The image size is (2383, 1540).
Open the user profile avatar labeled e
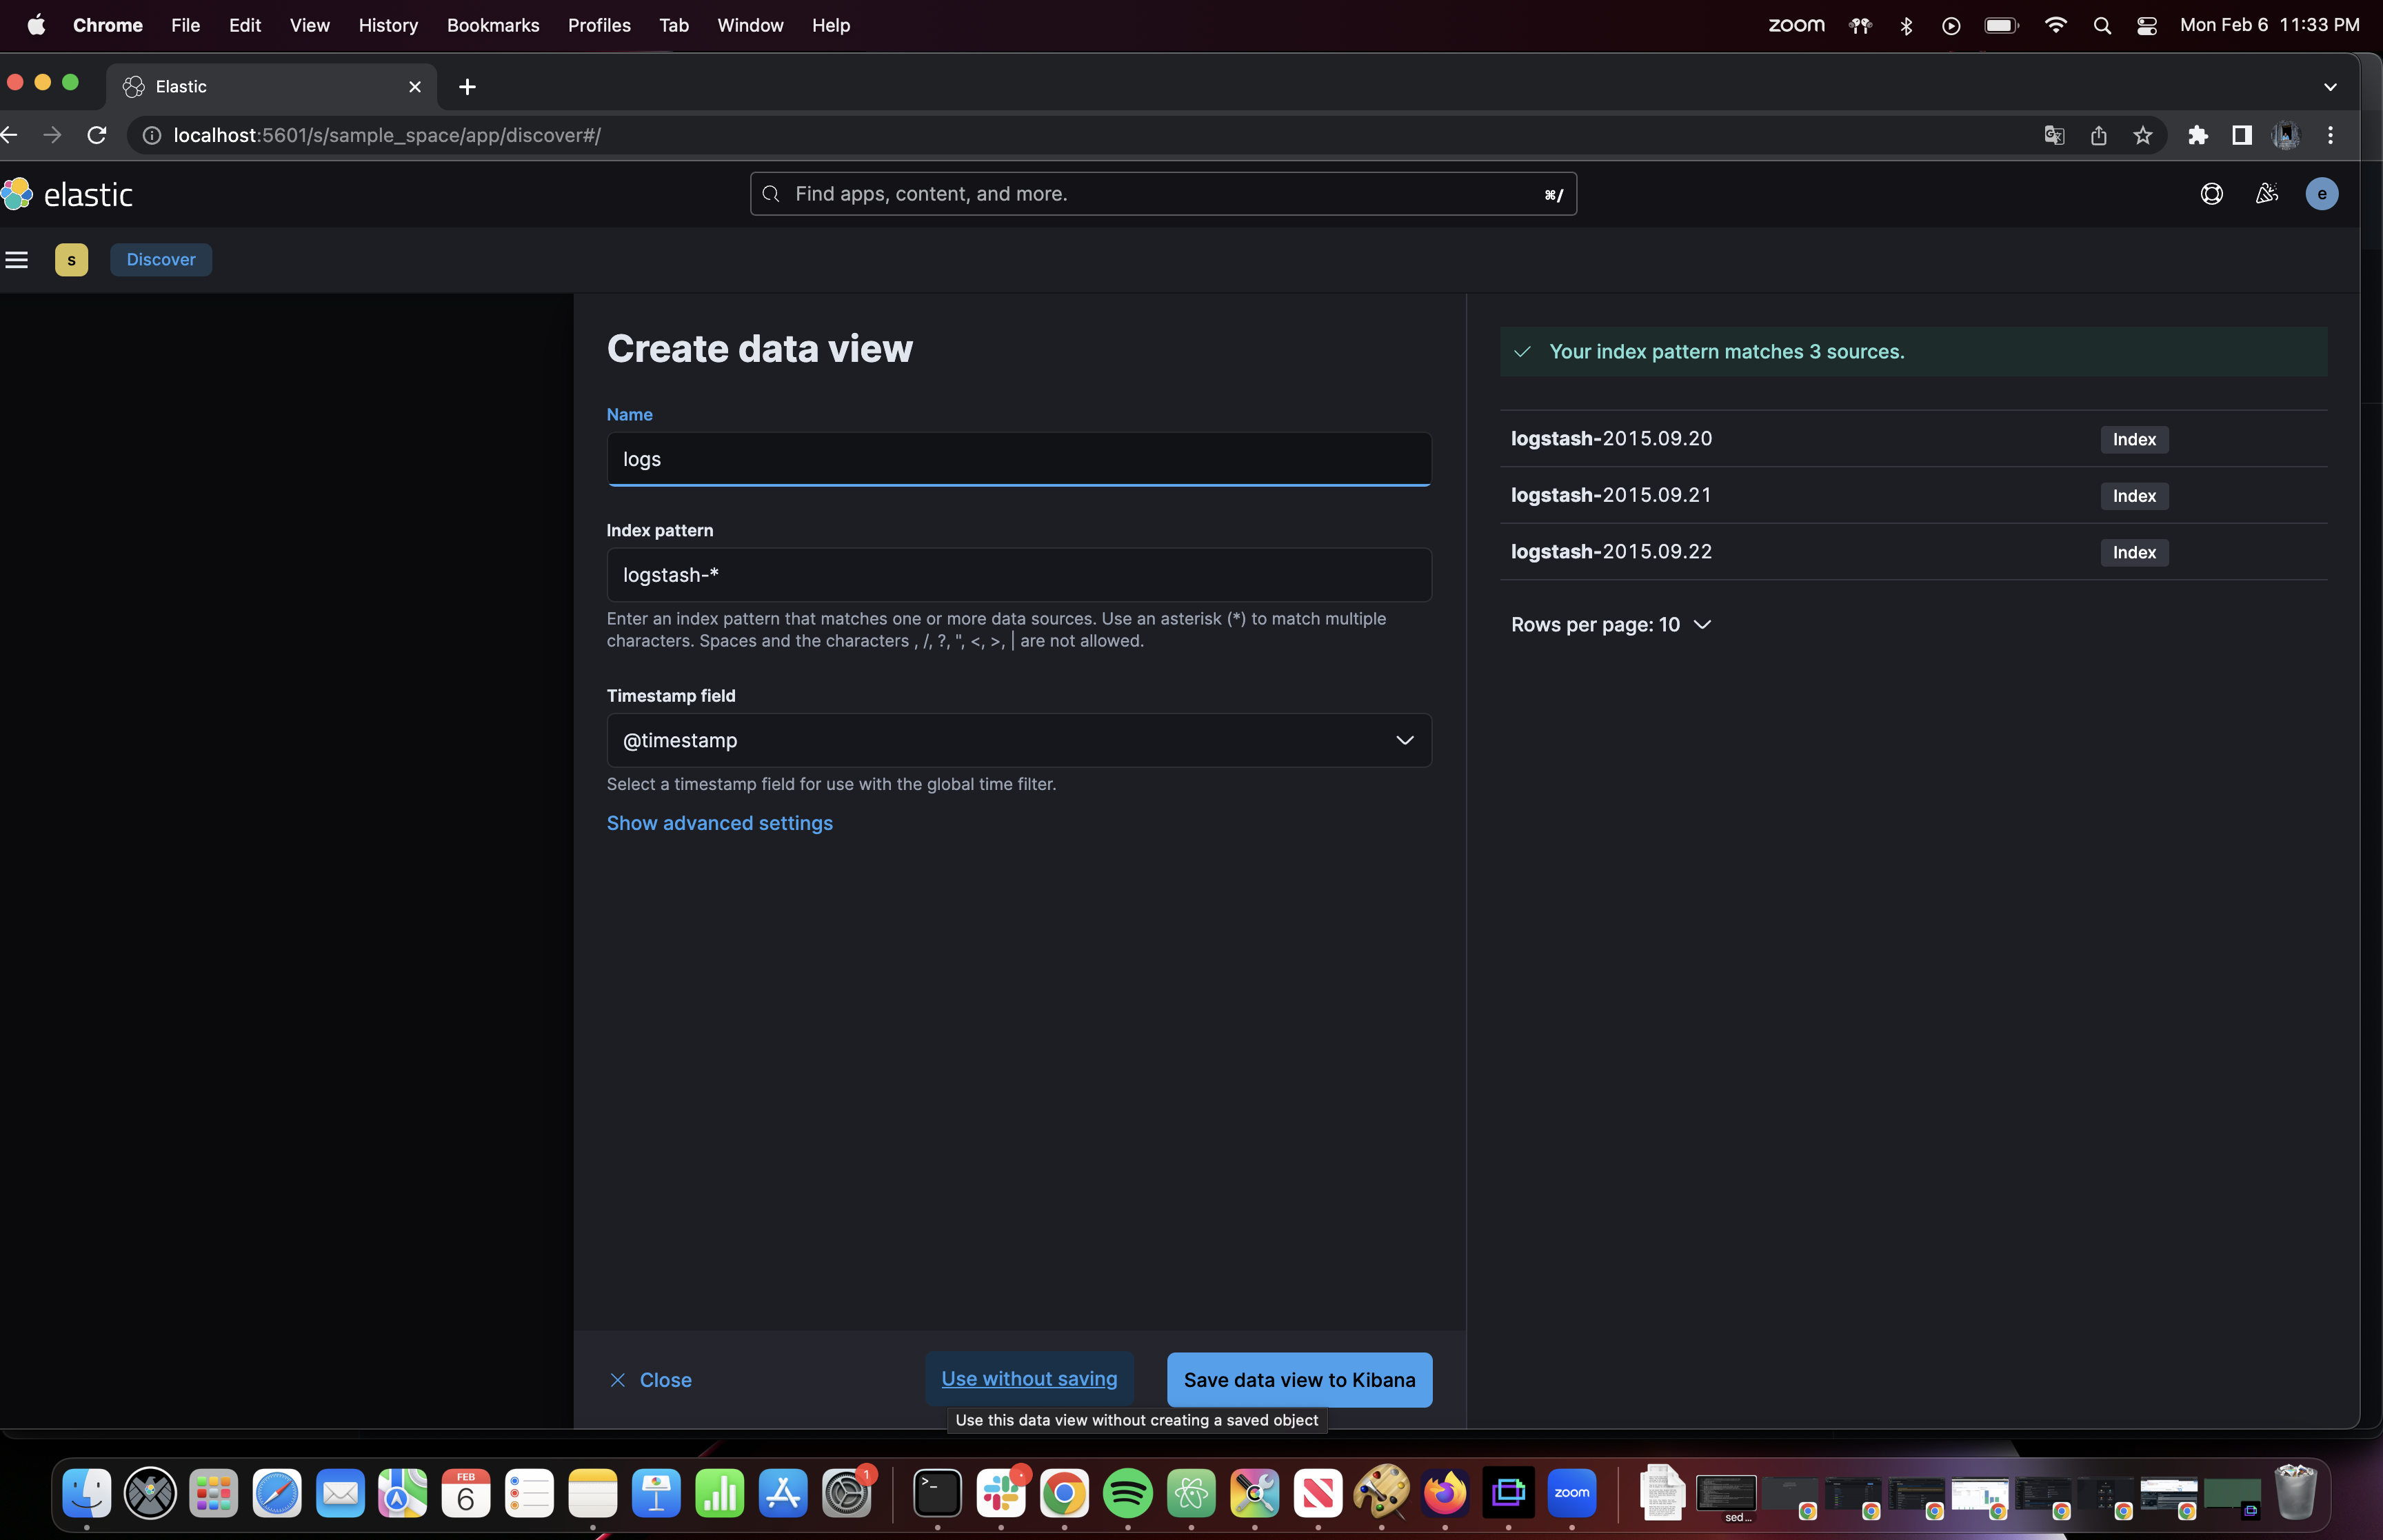(2322, 193)
